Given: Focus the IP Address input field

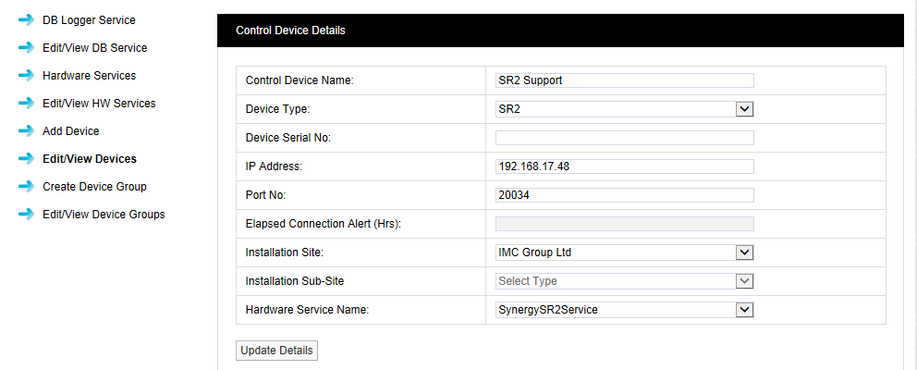Looking at the screenshot, I should (624, 166).
